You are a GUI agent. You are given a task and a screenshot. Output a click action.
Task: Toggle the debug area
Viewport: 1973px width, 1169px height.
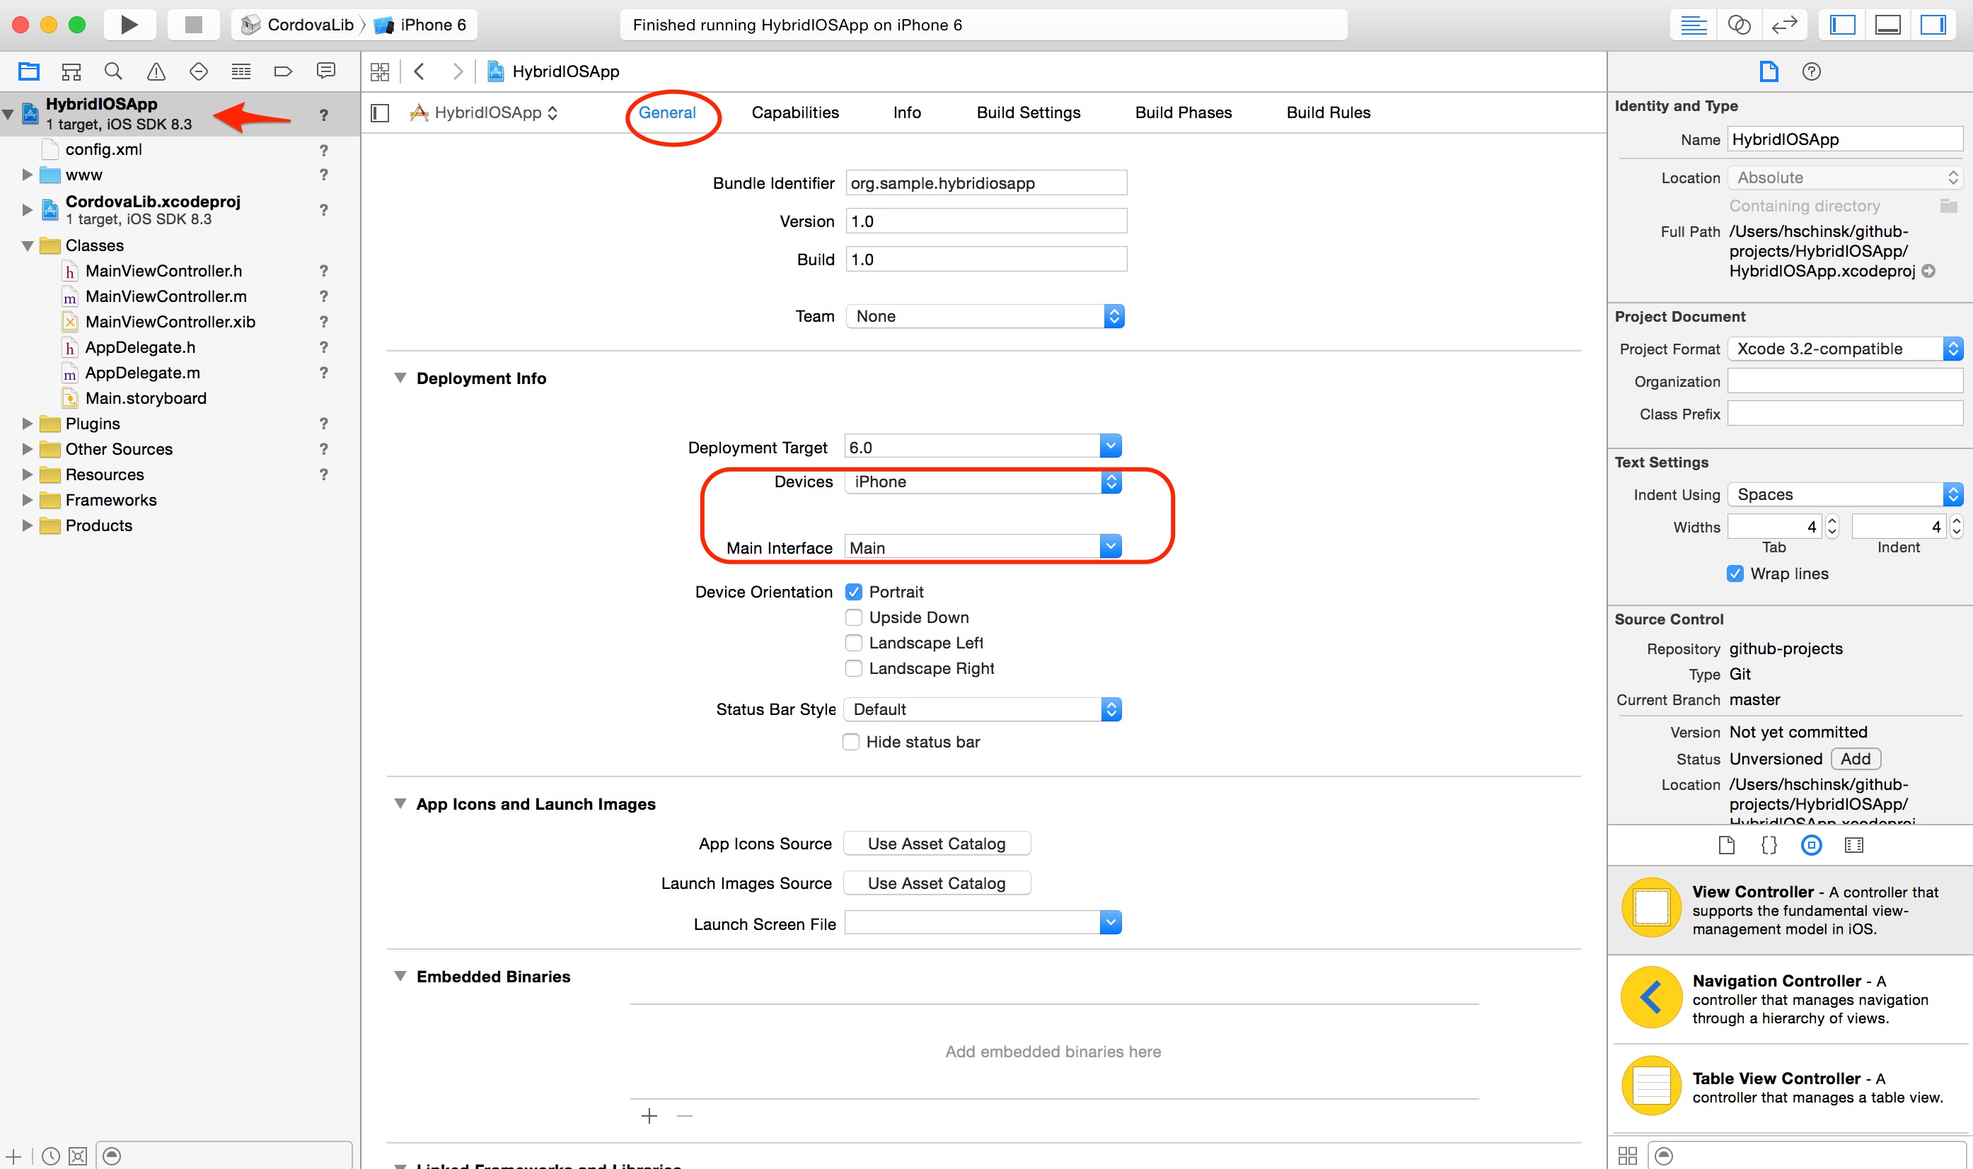click(1888, 25)
